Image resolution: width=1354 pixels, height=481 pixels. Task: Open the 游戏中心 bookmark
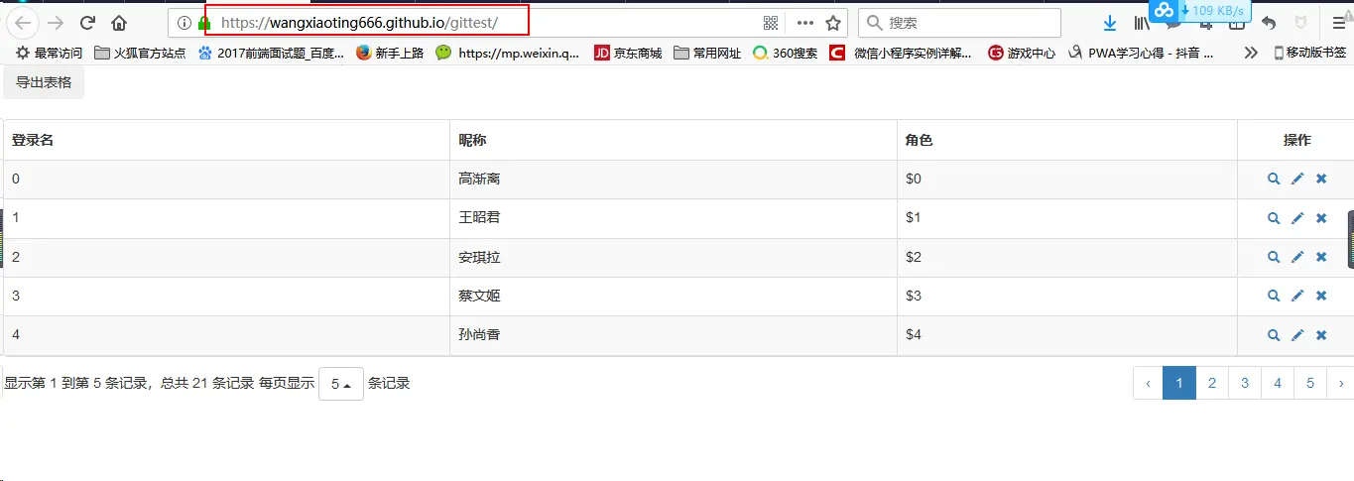pyautogui.click(x=1022, y=54)
